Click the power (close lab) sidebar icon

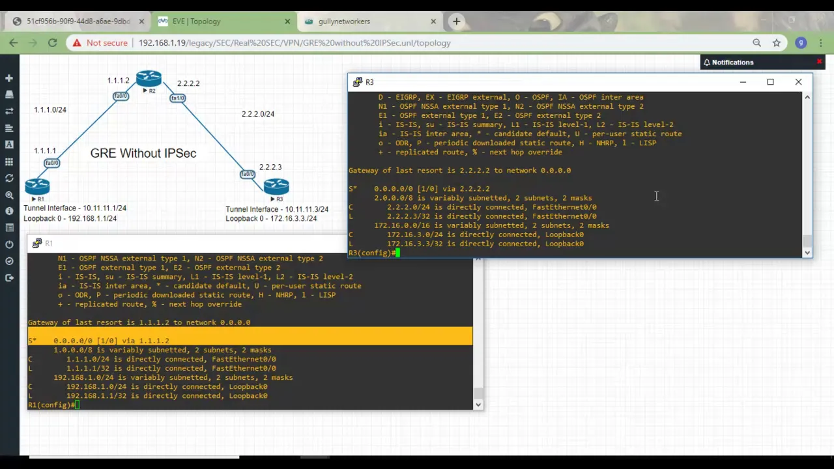[x=9, y=245]
